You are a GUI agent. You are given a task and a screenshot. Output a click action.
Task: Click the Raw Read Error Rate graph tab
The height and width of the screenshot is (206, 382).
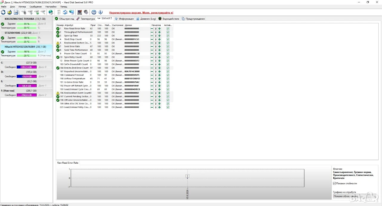[68, 163]
